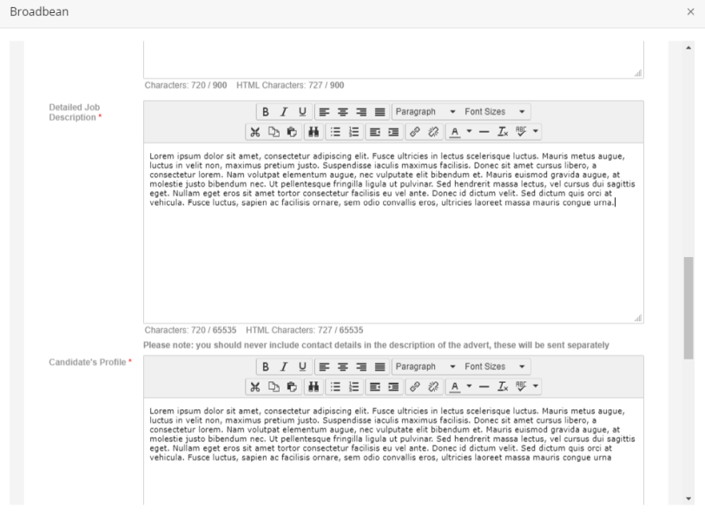
Task: Cut selection in Detailed Job Description toolbar
Action: pos(255,132)
